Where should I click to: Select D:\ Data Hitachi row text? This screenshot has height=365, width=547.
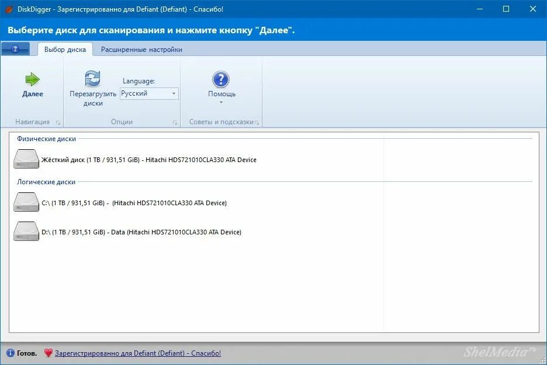(141, 232)
